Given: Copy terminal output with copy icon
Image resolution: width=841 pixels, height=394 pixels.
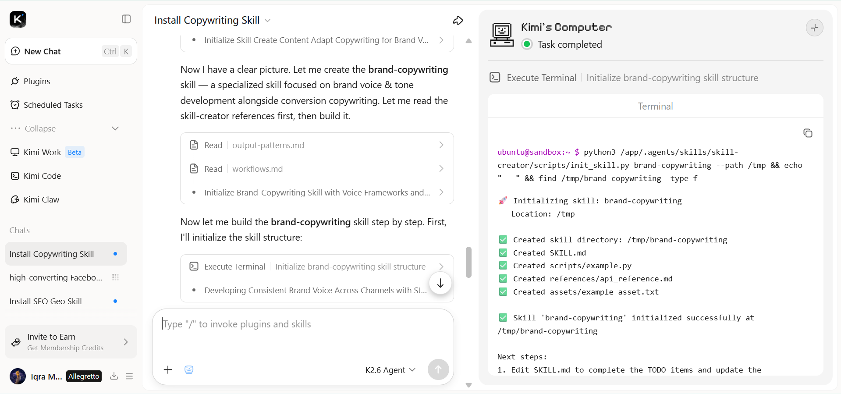Looking at the screenshot, I should coord(808,133).
